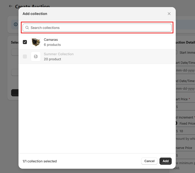Screen dimensions: 195x173
Task: Uncheck the Camaras collection checkbox
Action: point(25,42)
